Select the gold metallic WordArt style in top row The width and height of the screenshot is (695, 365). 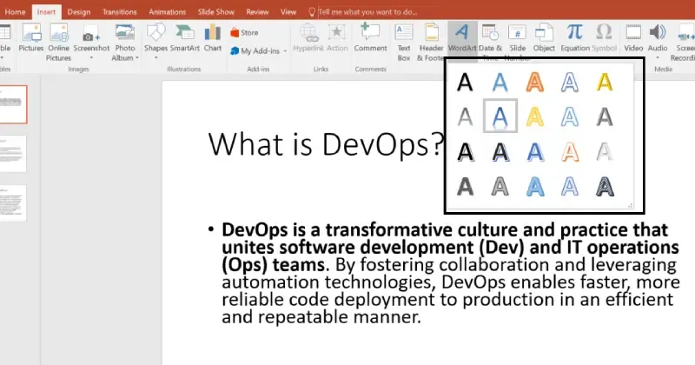point(605,83)
